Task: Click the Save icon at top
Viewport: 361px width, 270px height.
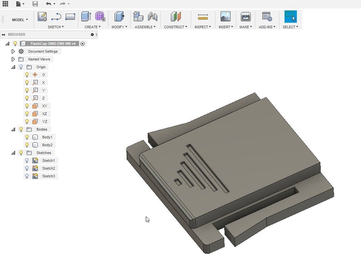Action: (x=35, y=4)
